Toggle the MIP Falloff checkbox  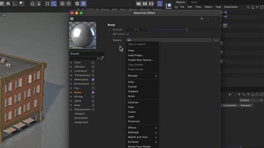(127, 34)
